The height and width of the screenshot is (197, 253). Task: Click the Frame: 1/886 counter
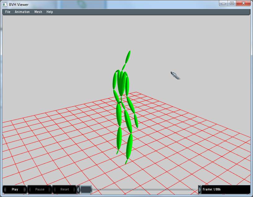[x=226, y=190]
